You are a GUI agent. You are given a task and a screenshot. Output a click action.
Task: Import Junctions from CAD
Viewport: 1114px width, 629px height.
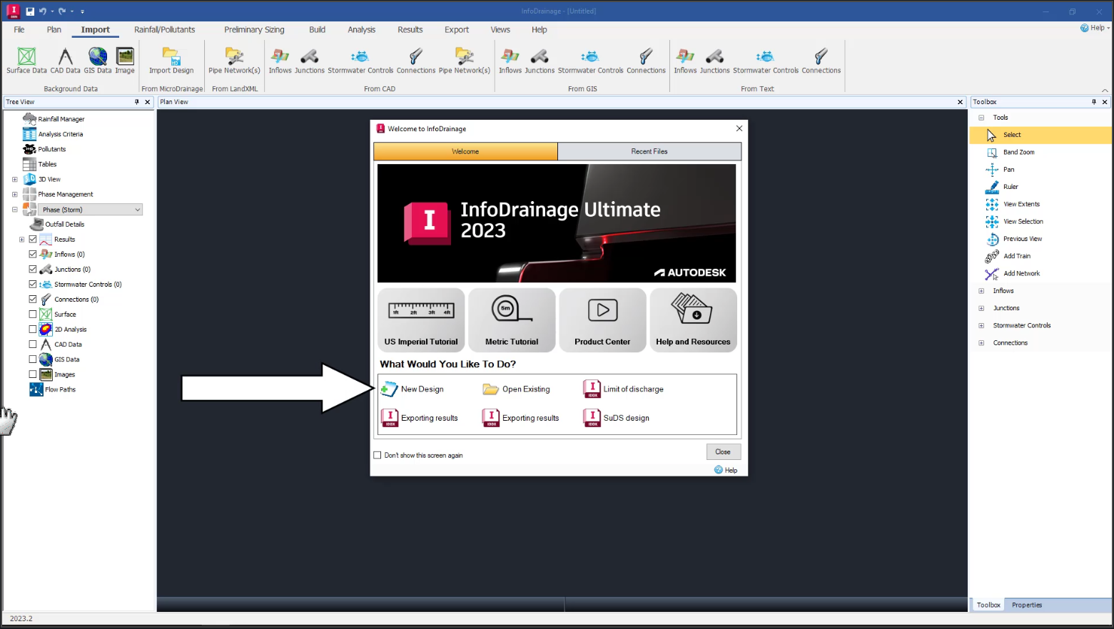[x=310, y=61]
